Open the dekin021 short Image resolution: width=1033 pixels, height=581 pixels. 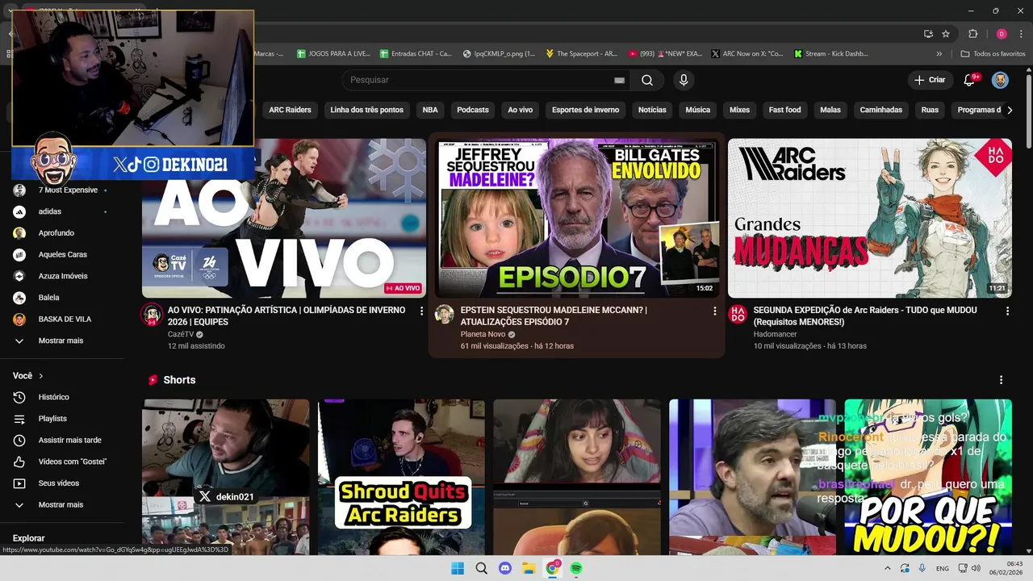225,477
